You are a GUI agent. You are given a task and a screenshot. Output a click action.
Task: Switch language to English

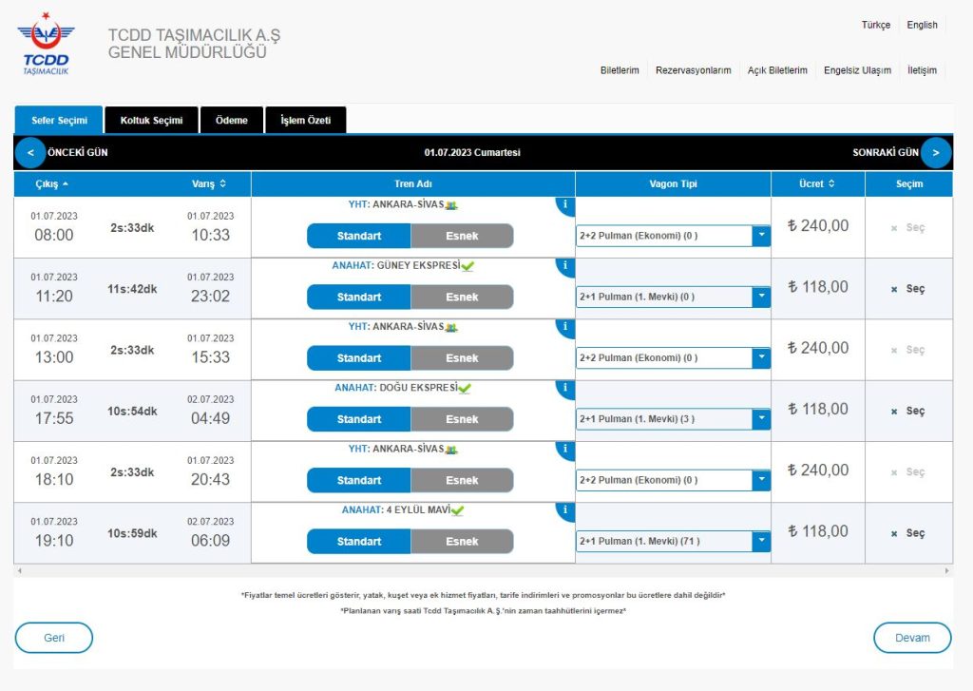tap(921, 25)
